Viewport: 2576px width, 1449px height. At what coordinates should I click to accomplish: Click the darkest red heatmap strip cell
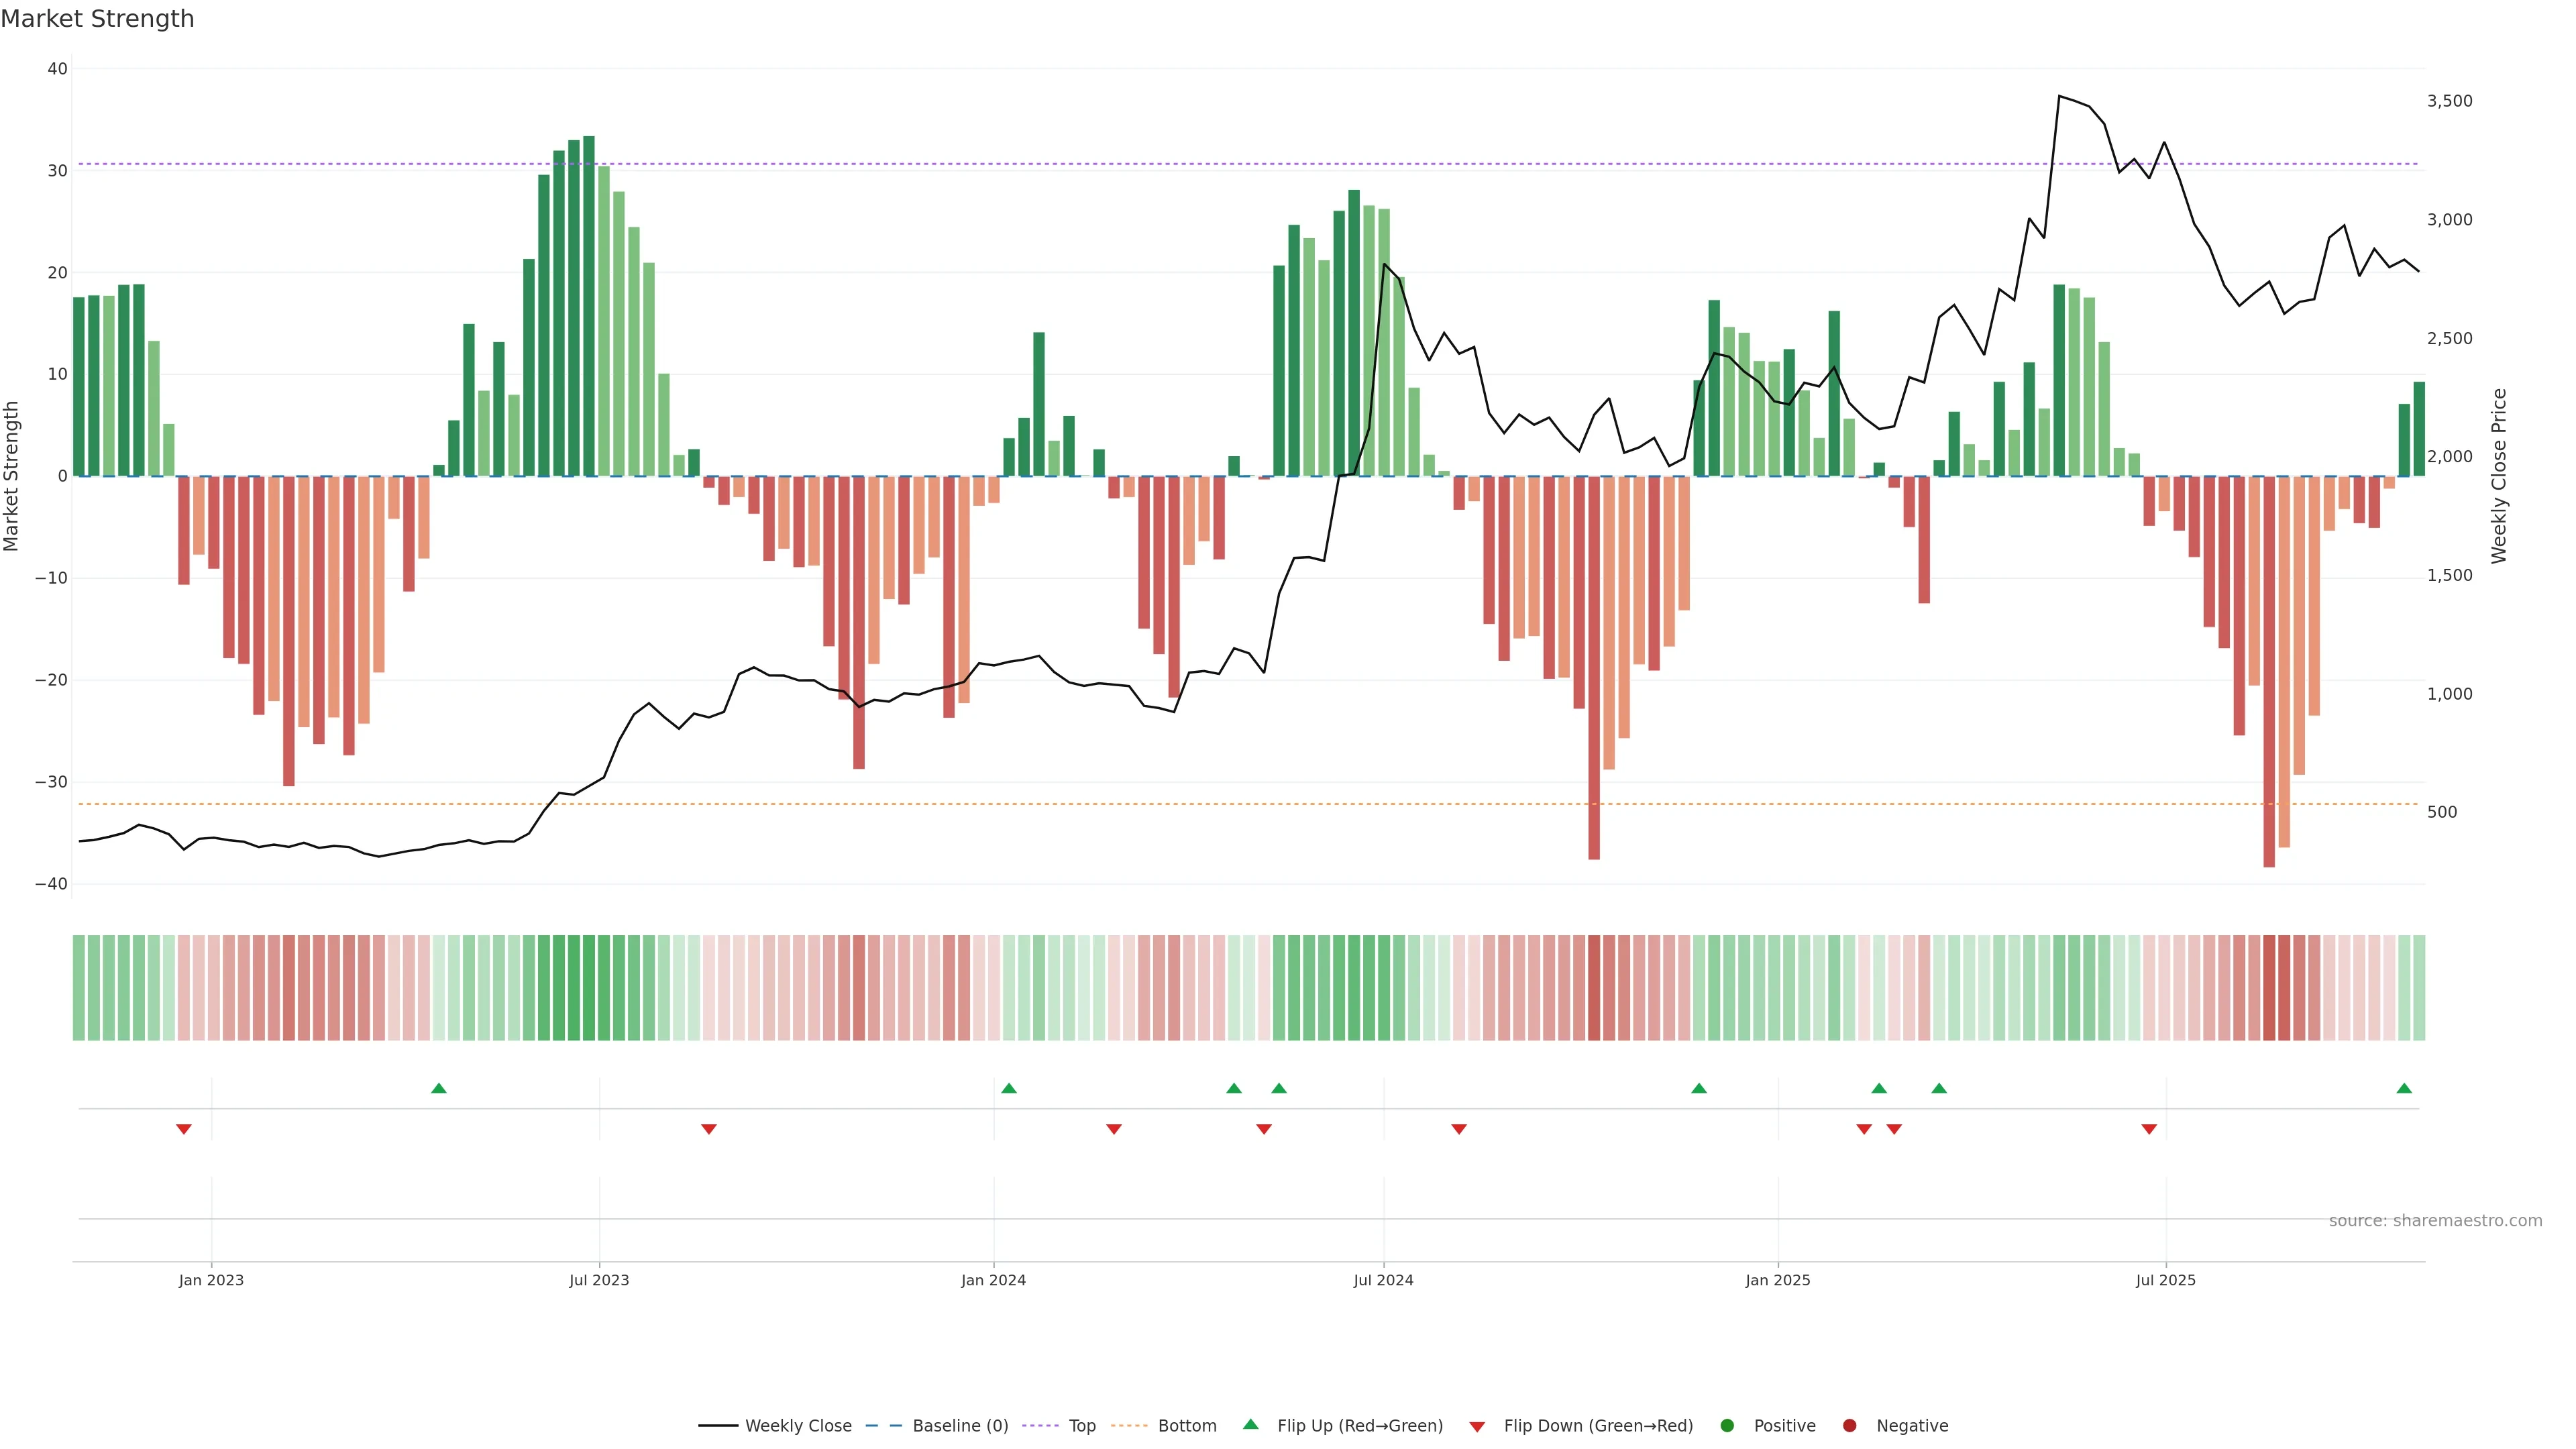[x=2269, y=988]
